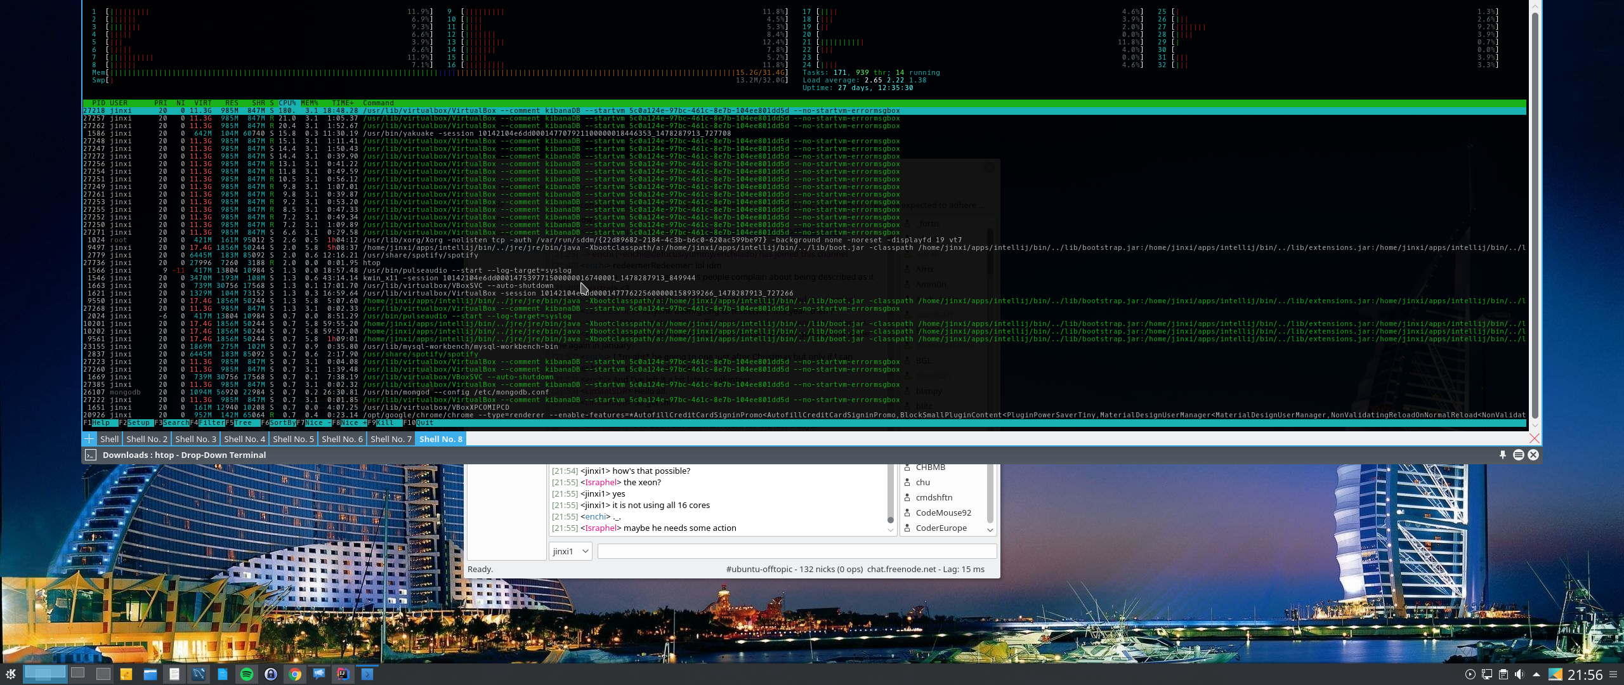This screenshot has width=1624, height=685.
Task: Switch to Shell No. 2 tab
Action: click(x=147, y=439)
